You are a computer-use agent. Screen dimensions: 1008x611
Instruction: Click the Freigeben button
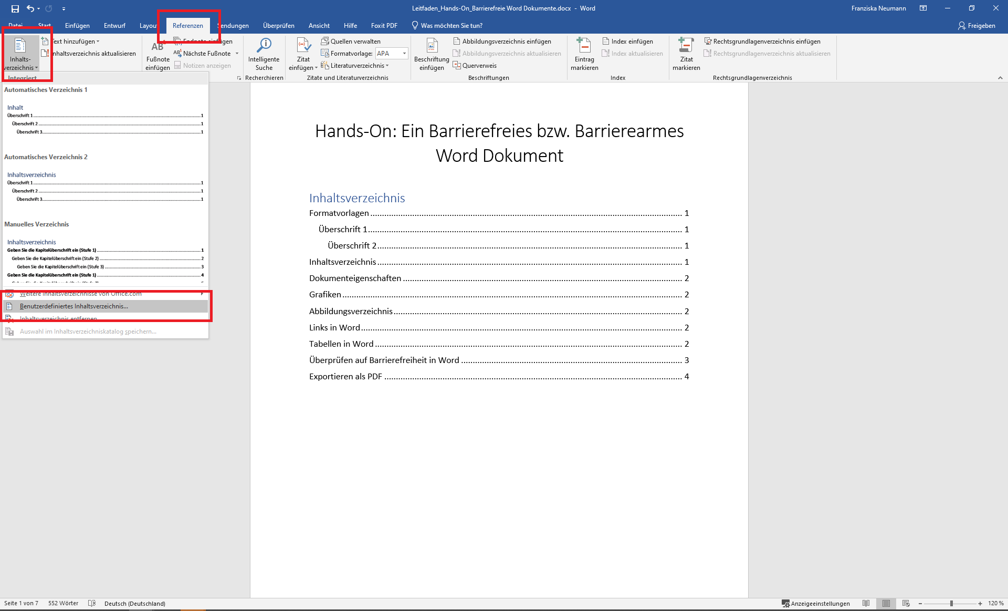(976, 25)
